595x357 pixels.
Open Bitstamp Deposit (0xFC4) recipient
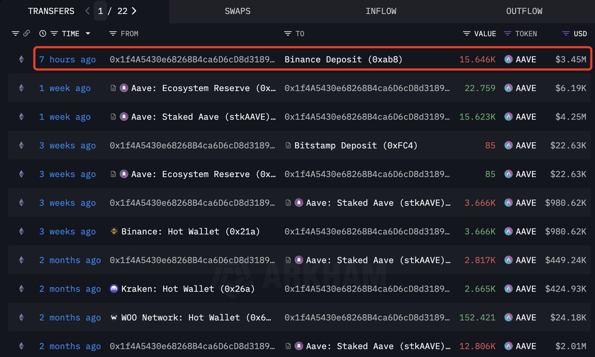tap(356, 146)
